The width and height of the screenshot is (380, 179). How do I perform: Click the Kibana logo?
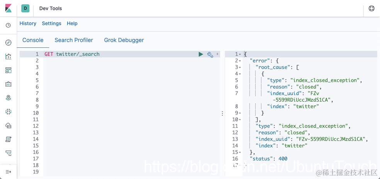[x=8, y=8]
